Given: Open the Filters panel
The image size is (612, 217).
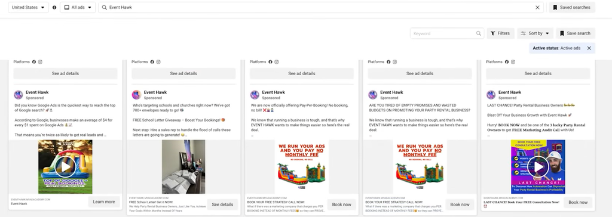Looking at the screenshot, I should pos(500,33).
